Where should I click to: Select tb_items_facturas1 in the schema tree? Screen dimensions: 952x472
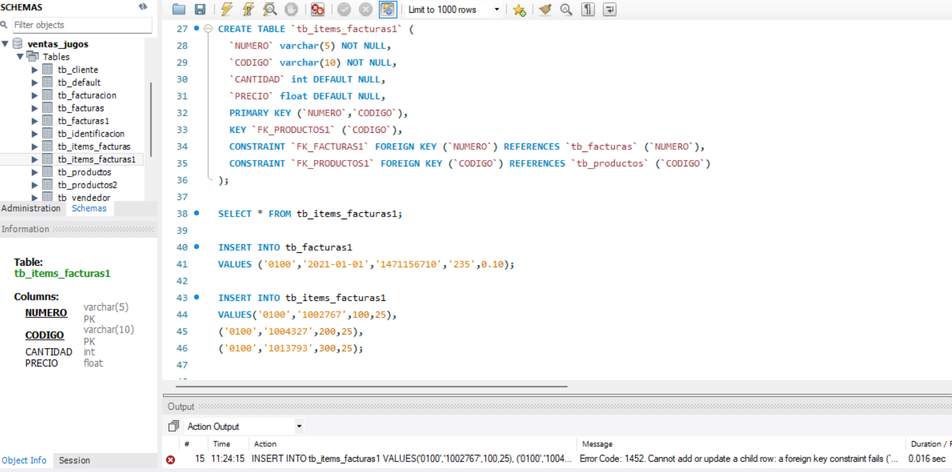coord(97,159)
